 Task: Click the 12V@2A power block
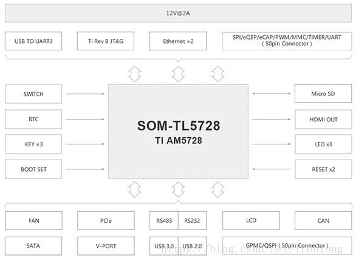[x=178, y=13]
